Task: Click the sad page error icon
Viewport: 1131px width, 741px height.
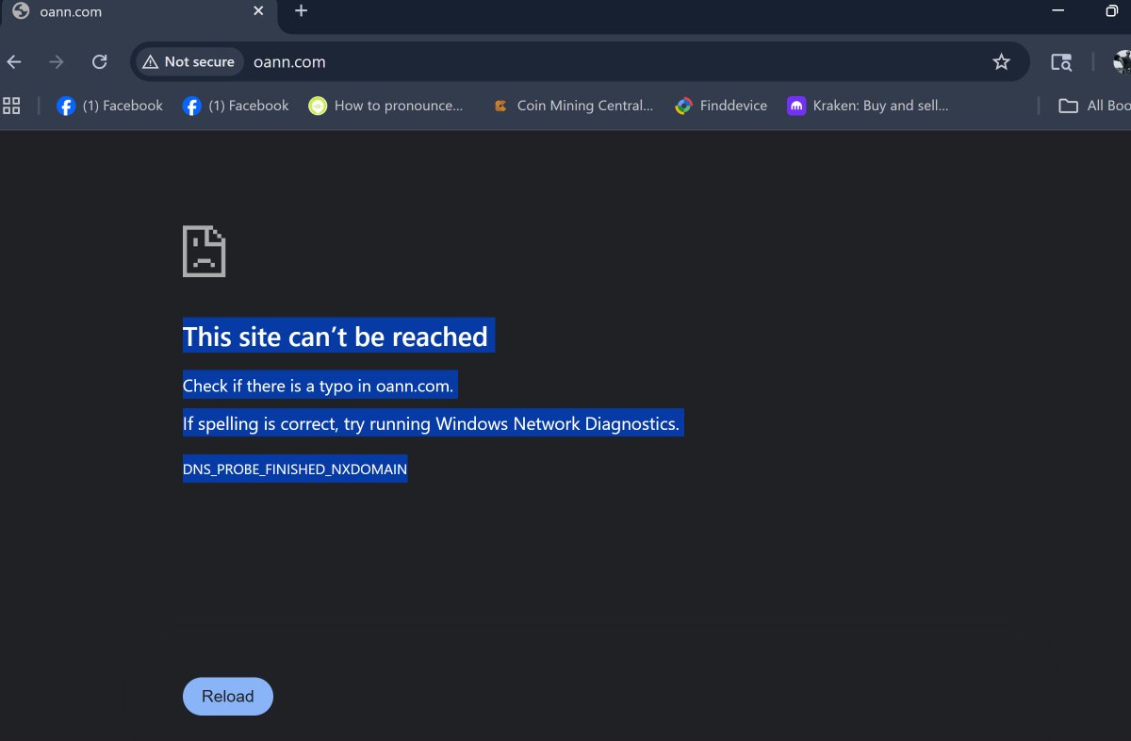Action: 204,252
